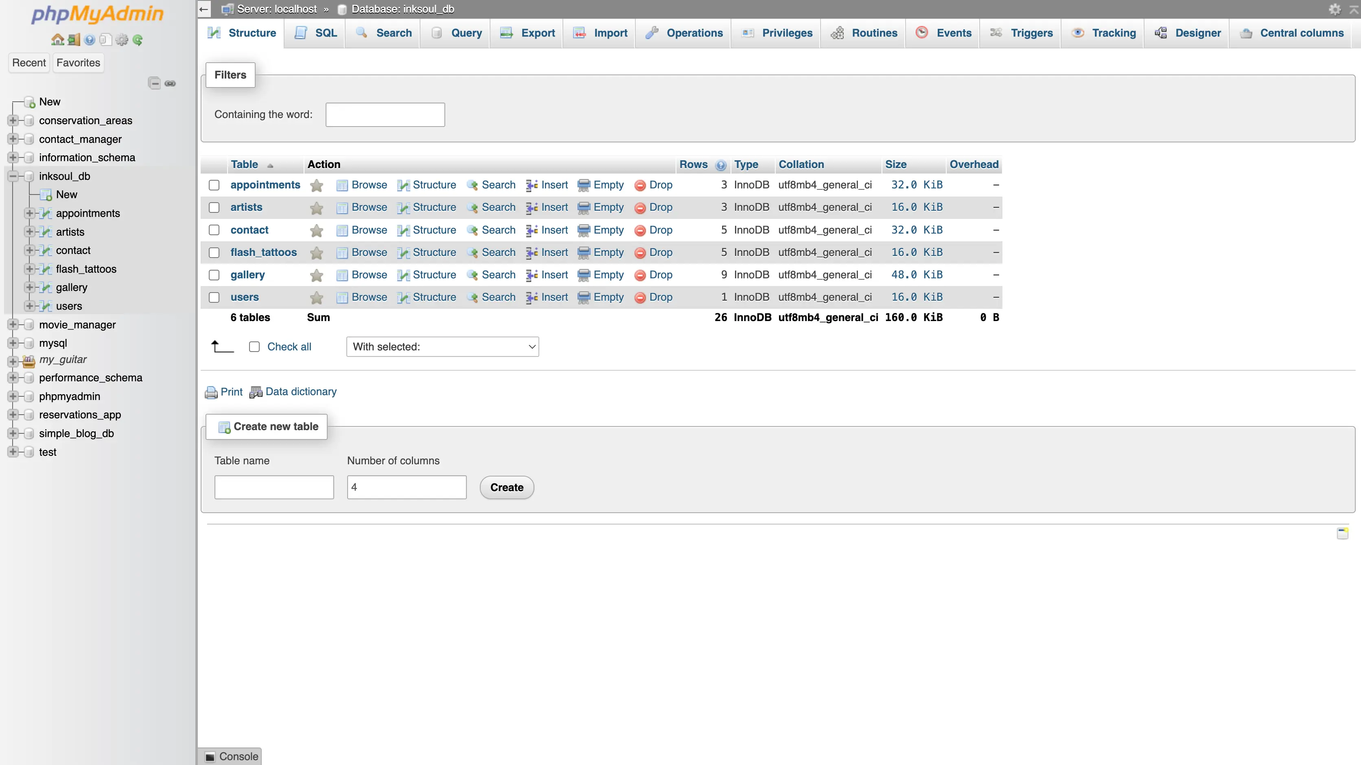The height and width of the screenshot is (765, 1361).
Task: Click favorites star for users table
Action: click(x=317, y=297)
